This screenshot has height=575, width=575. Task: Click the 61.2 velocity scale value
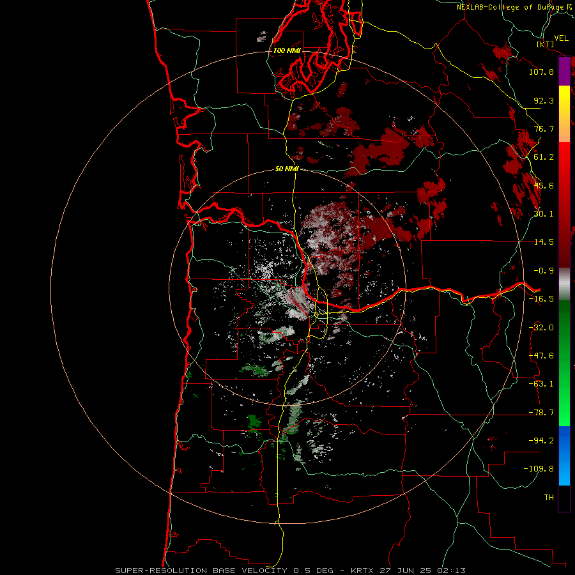[544, 157]
